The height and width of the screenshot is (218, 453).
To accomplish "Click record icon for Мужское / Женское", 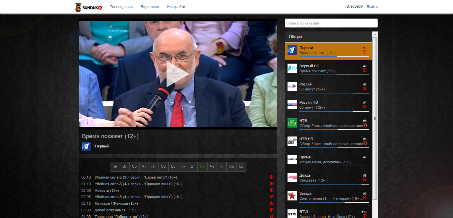I will 272,203.
